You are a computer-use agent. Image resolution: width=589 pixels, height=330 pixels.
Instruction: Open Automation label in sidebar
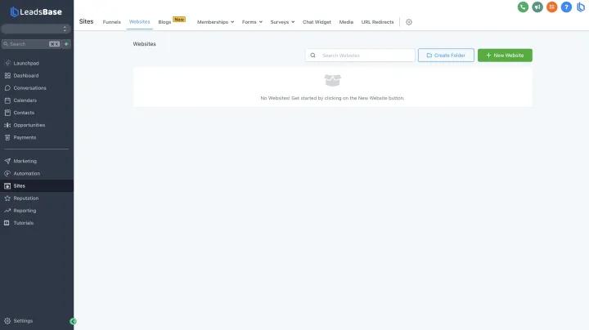[x=27, y=173]
